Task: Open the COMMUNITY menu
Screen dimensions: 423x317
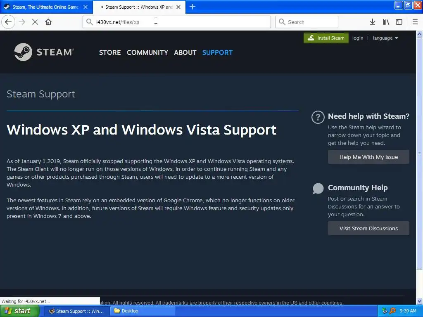Action: [x=147, y=52]
